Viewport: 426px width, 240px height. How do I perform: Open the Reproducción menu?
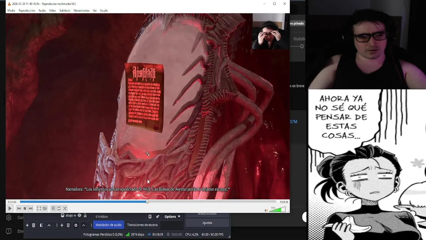(27, 11)
